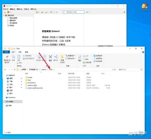151x139 pixels.
Task: Collapse the 我的文库 tree node
Action: 4,15
